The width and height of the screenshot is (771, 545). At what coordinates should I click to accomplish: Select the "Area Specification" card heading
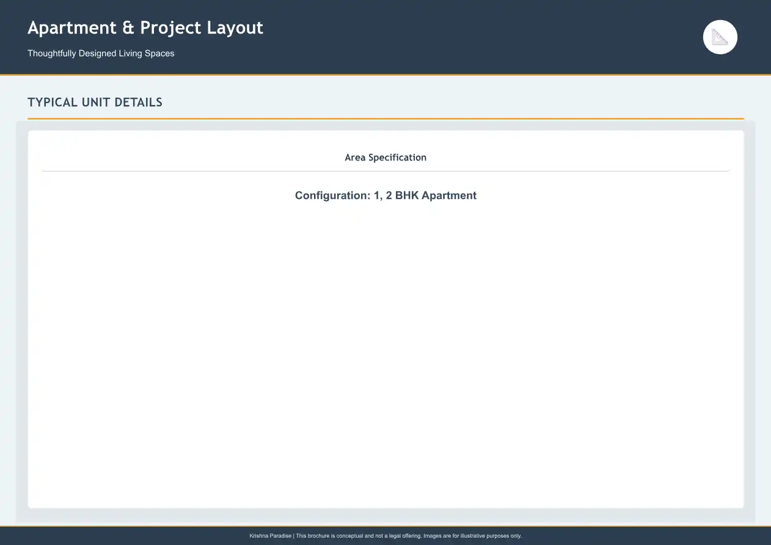click(x=385, y=157)
